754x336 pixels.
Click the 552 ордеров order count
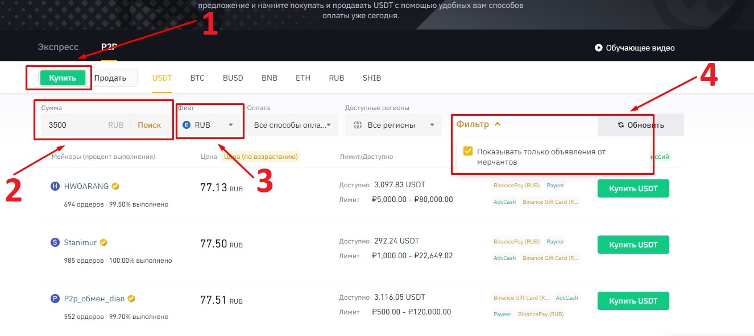(84, 317)
